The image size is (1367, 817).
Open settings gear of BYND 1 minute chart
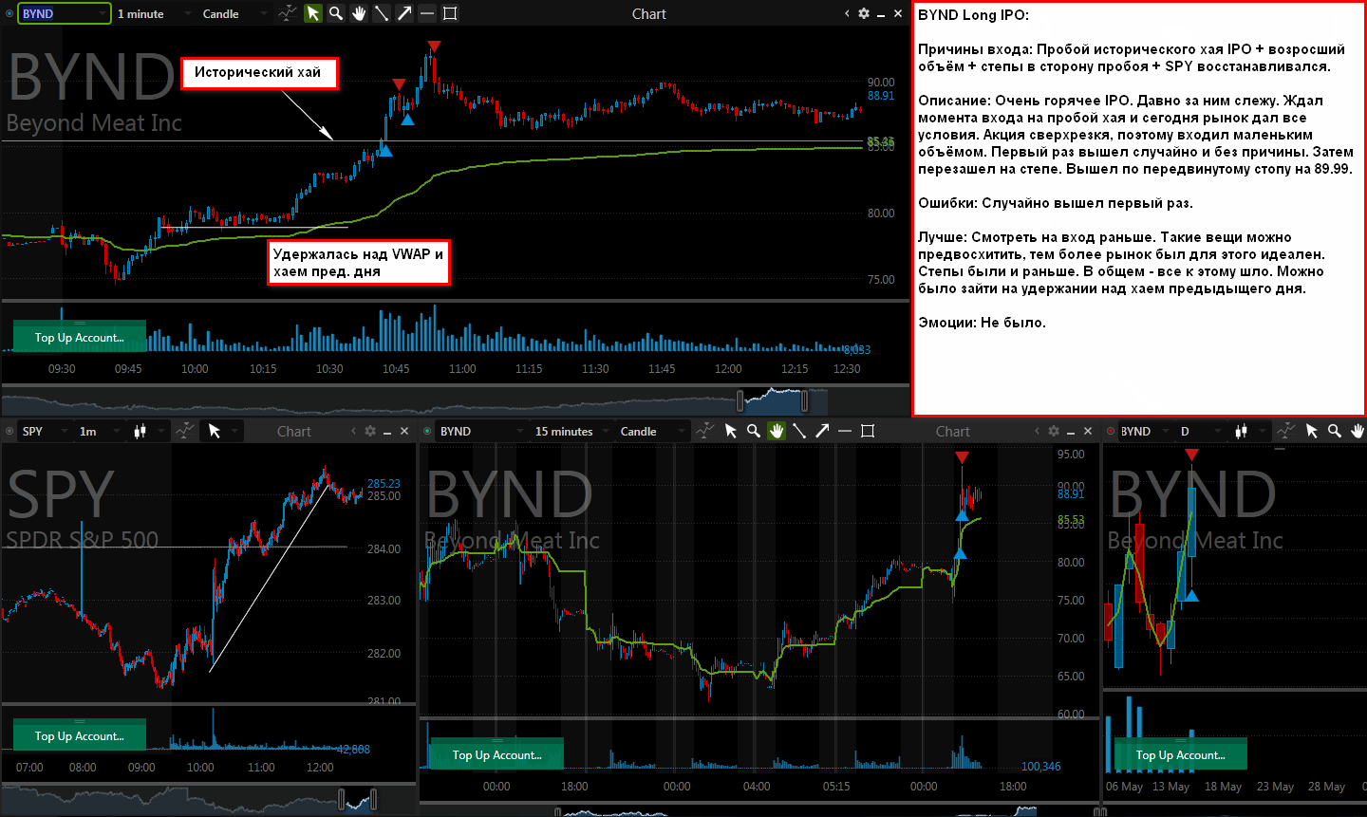tap(863, 13)
